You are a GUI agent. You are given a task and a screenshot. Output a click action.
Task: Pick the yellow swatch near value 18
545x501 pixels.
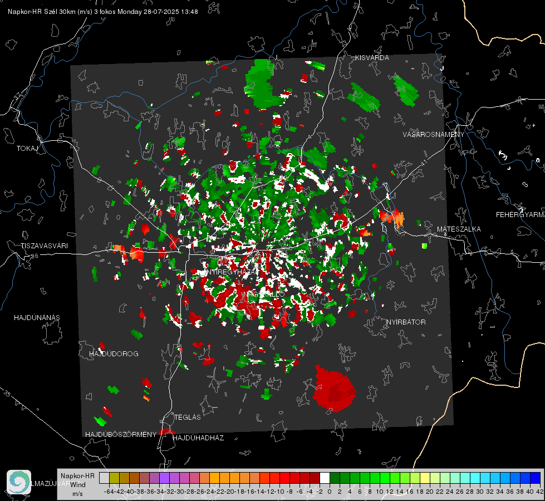[x=425, y=478]
